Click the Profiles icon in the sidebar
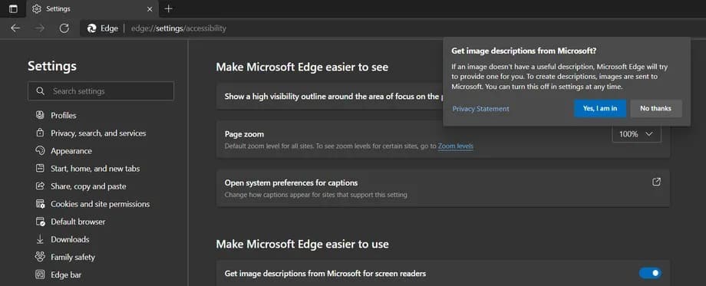Screen dimensions: 706x286 40,115
